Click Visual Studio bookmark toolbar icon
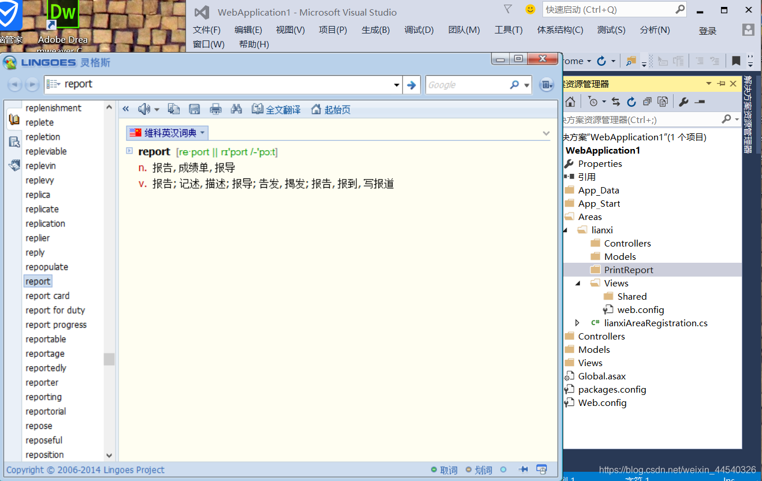Image resolution: width=762 pixels, height=481 pixels. tap(736, 61)
